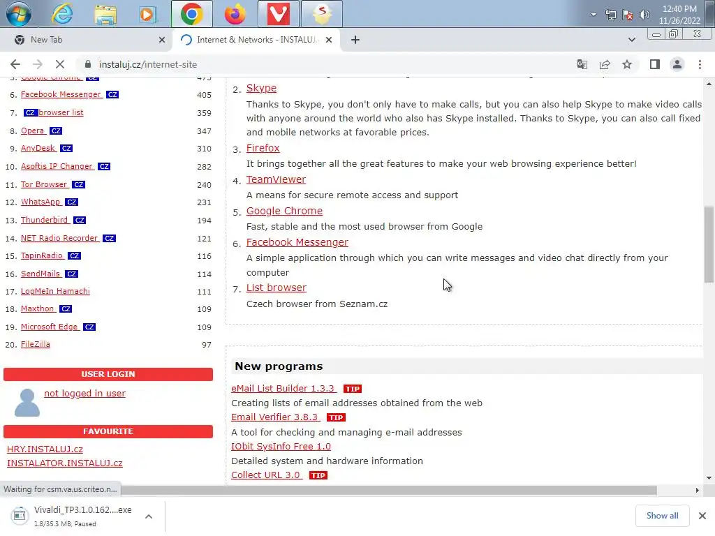This screenshot has height=536, width=715.
Task: Open the WhatsApp ranking link
Action: click(40, 202)
